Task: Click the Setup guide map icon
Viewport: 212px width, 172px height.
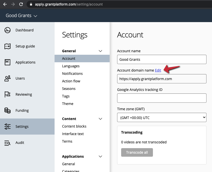Action: click(8, 46)
